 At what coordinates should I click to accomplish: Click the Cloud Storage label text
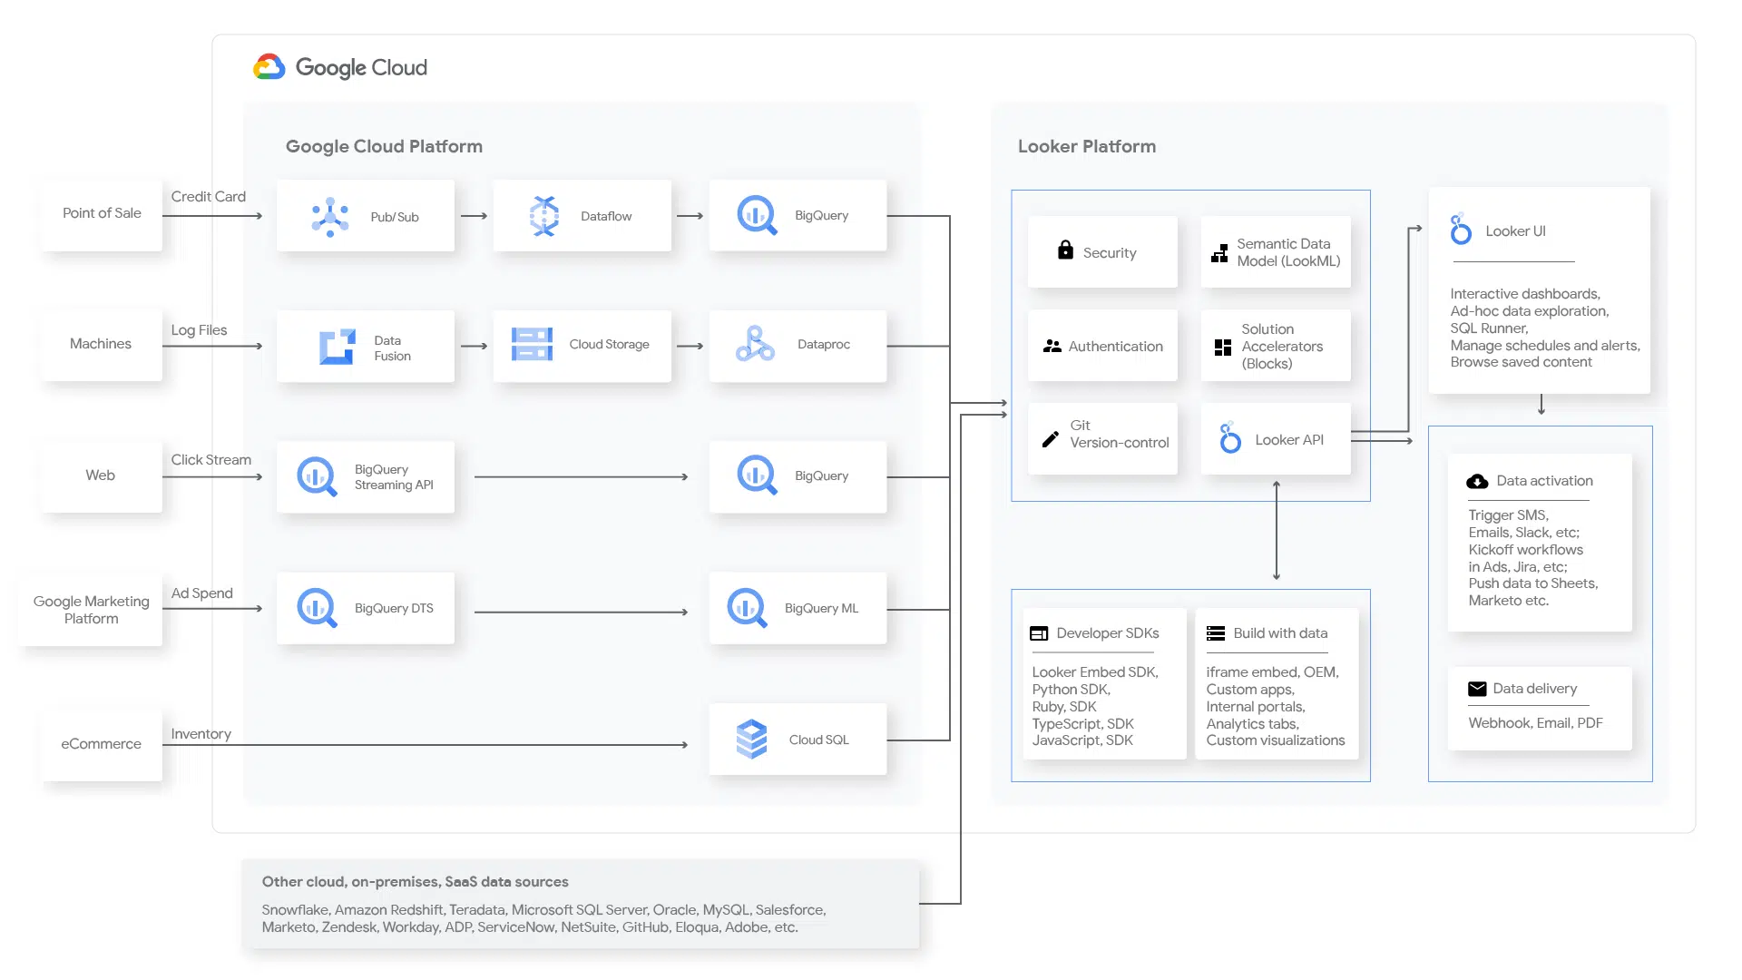tap(610, 345)
